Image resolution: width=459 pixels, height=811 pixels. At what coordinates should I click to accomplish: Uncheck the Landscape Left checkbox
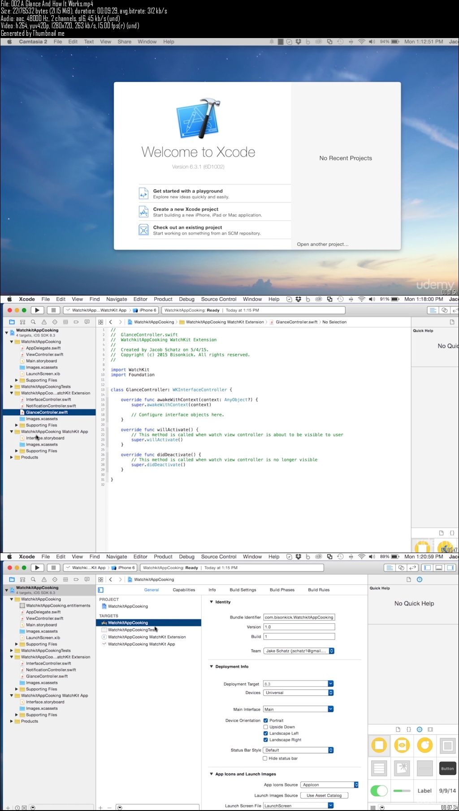click(266, 734)
